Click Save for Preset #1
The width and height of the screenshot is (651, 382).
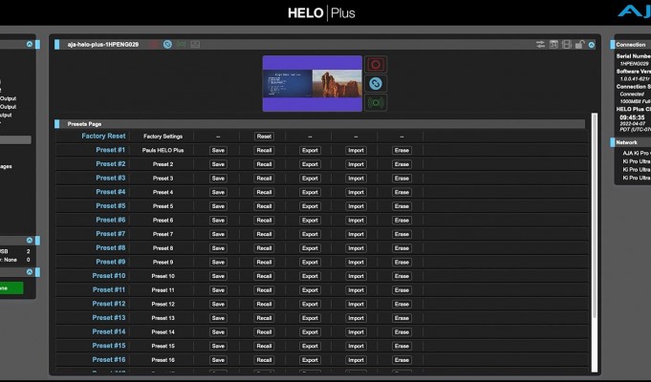(x=218, y=151)
